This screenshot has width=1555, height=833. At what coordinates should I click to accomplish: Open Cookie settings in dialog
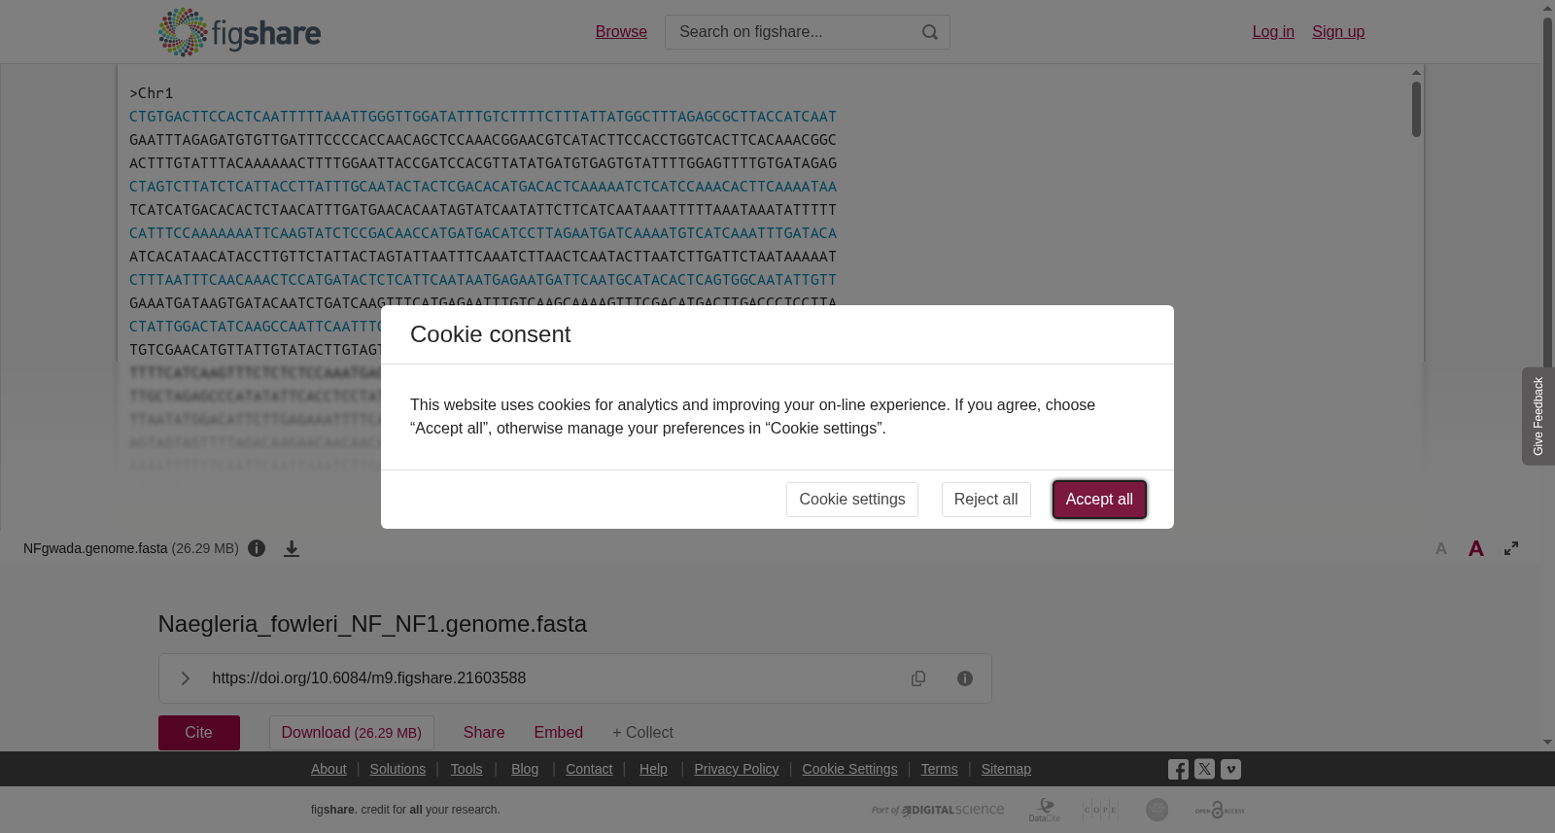coord(852,500)
